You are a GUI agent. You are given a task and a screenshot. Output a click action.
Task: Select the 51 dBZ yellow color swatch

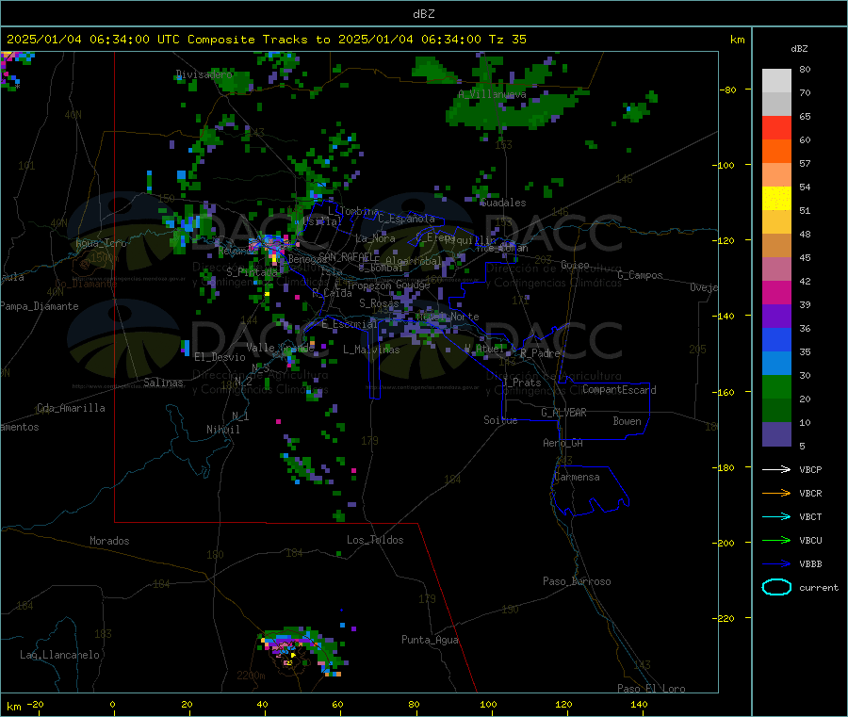[776, 199]
